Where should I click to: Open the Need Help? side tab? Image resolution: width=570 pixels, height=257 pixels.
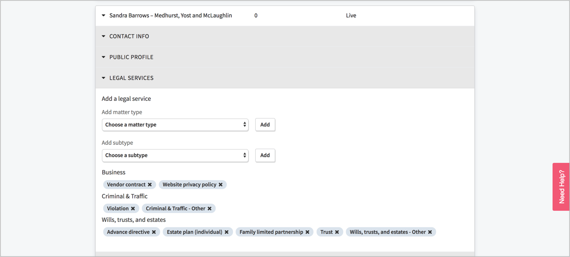click(x=561, y=186)
